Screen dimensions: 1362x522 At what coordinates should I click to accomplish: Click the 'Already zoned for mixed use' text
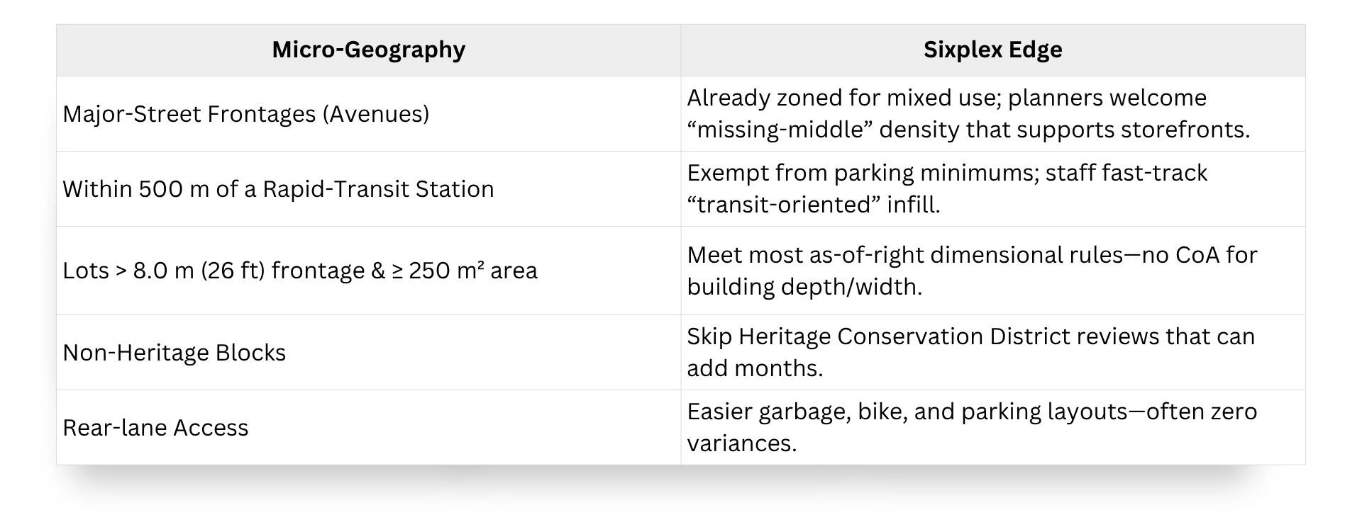(x=844, y=98)
